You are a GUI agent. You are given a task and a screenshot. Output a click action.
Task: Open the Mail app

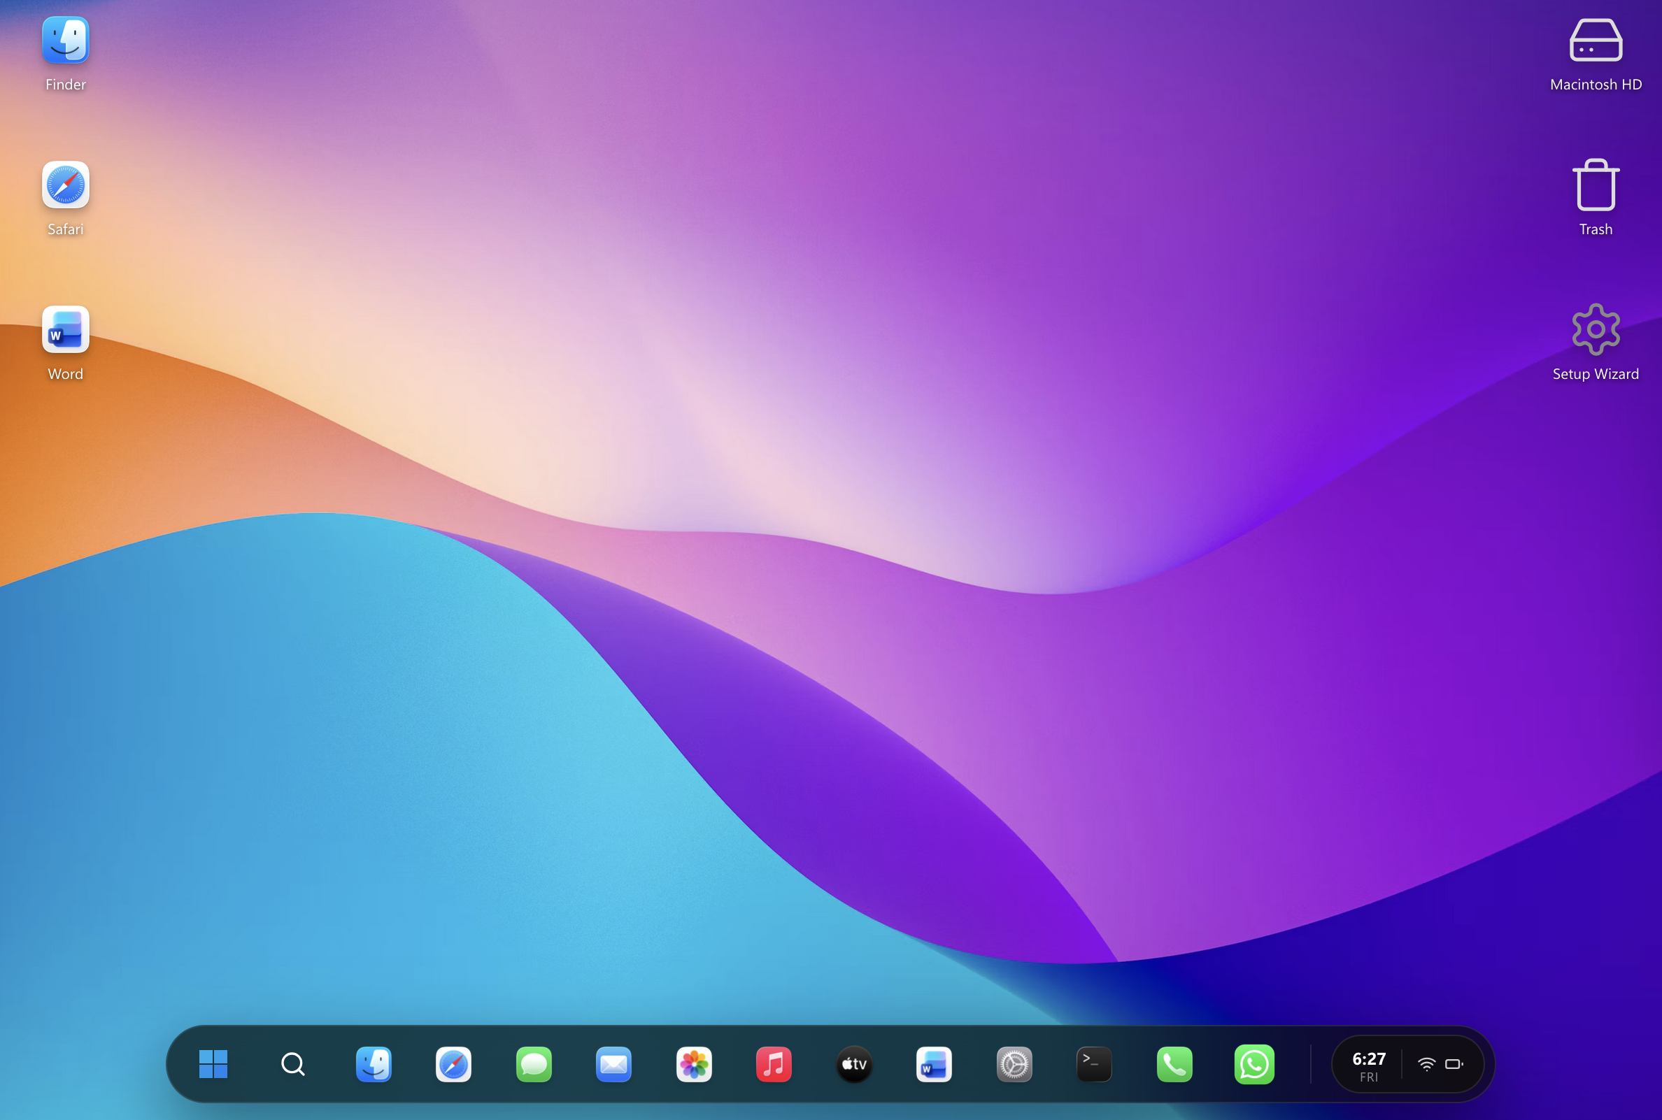(x=613, y=1063)
